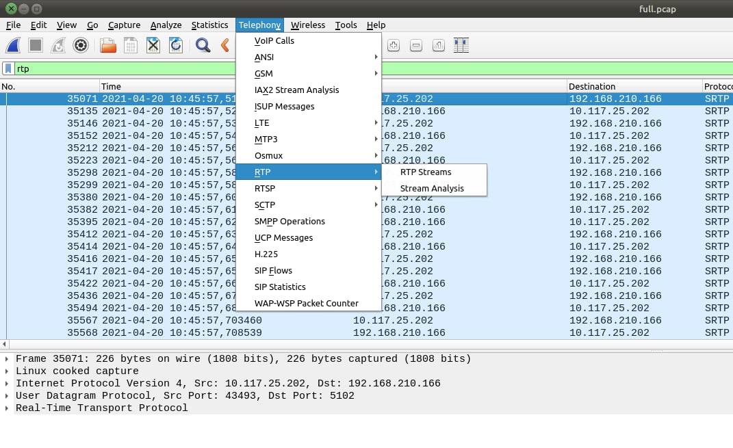Open the Statistics menu
The width and height of the screenshot is (733, 448).
point(210,25)
